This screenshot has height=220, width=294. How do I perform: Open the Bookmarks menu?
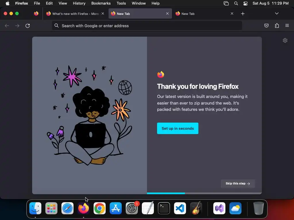(x=101, y=3)
